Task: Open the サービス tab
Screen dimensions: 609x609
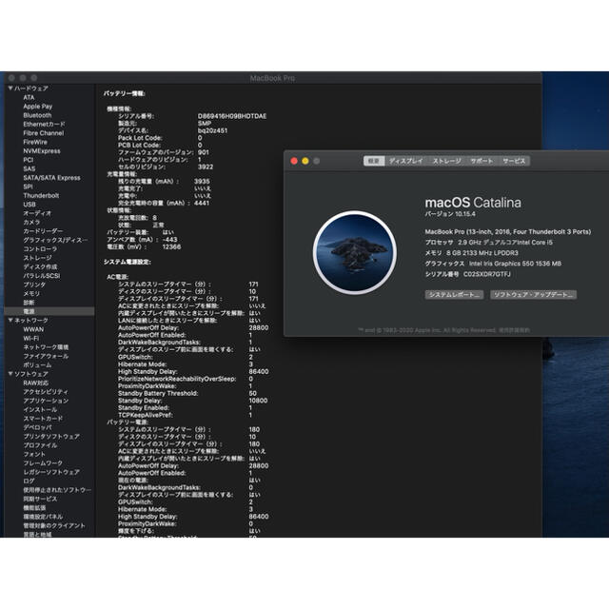Action: point(514,161)
